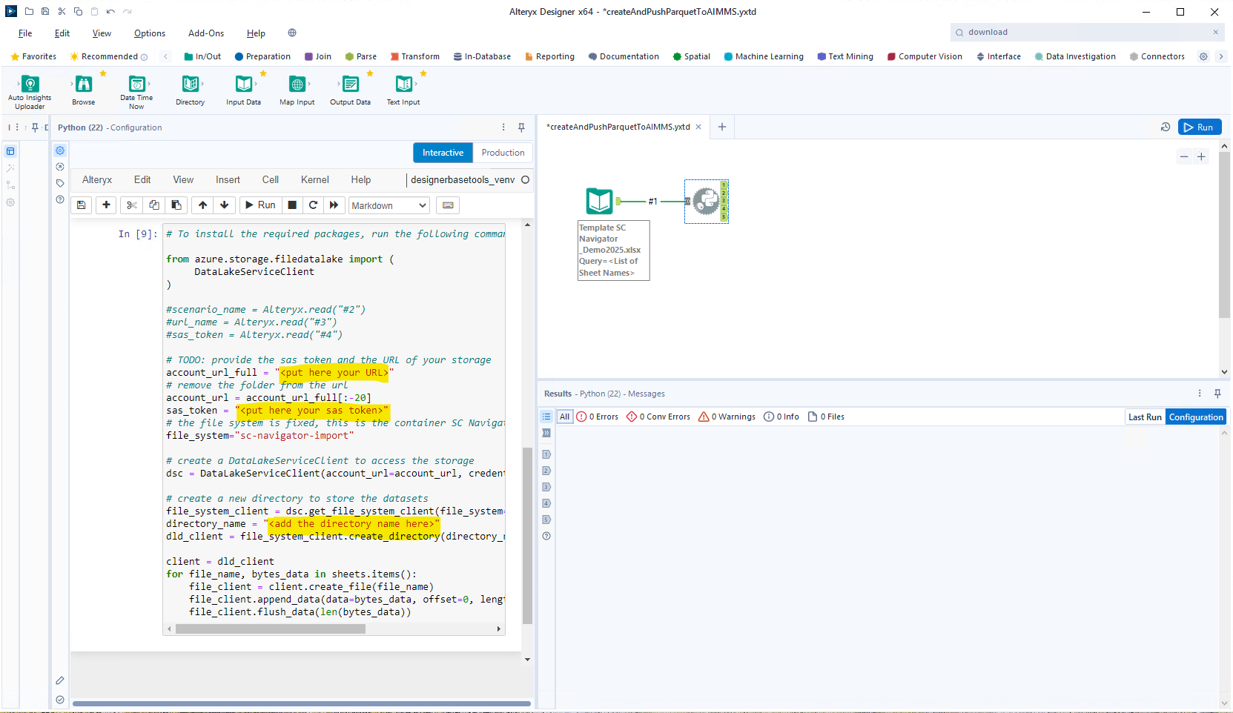Switch to the Transform tool category

[415, 56]
